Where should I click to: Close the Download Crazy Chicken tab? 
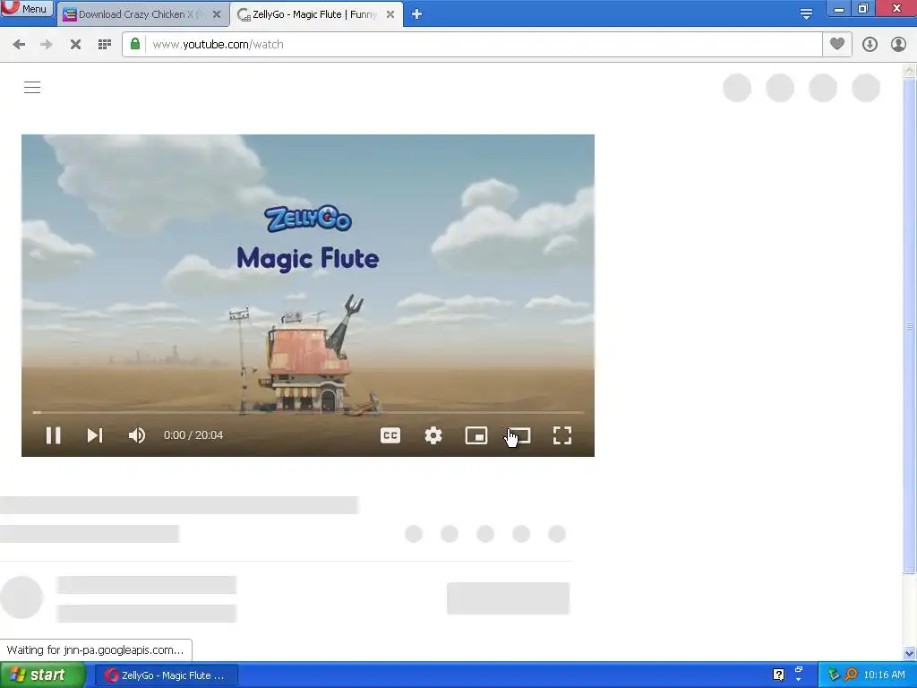point(217,14)
